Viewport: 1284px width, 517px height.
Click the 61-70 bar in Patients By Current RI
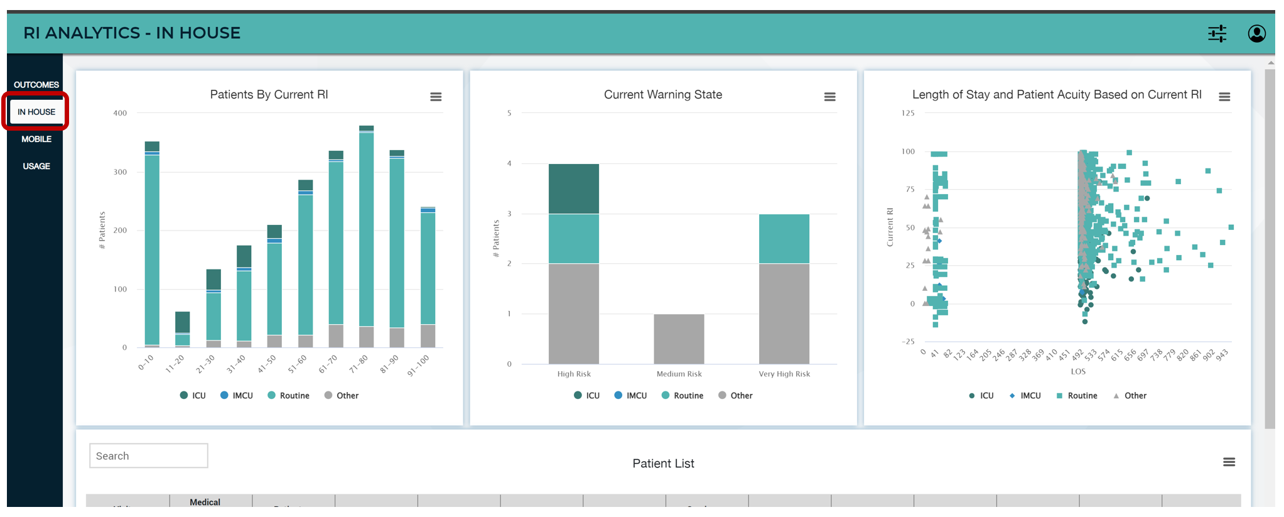tap(336, 249)
